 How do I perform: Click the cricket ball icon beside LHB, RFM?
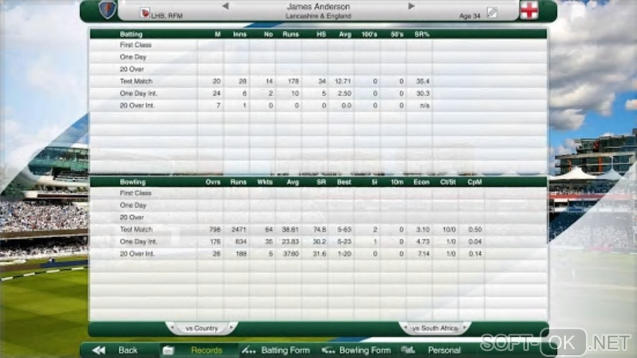tap(145, 13)
